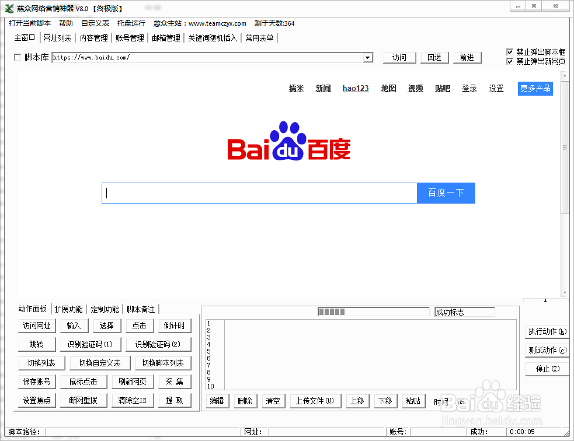Click the 删除 button under script list
The width and height of the screenshot is (574, 441).
[245, 401]
